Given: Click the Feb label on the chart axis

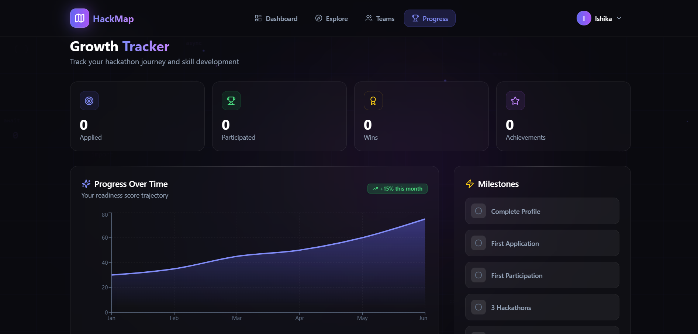Looking at the screenshot, I should (174, 318).
